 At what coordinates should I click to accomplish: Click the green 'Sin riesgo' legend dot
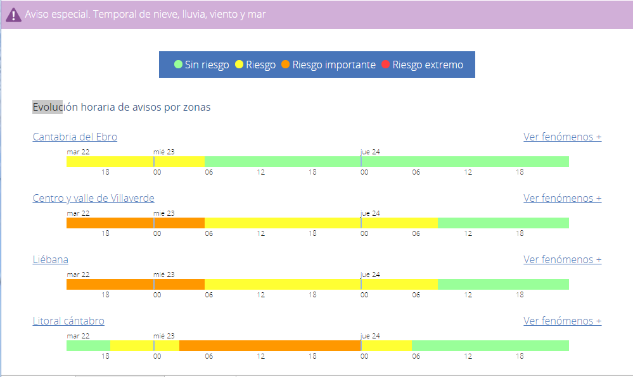click(x=179, y=65)
